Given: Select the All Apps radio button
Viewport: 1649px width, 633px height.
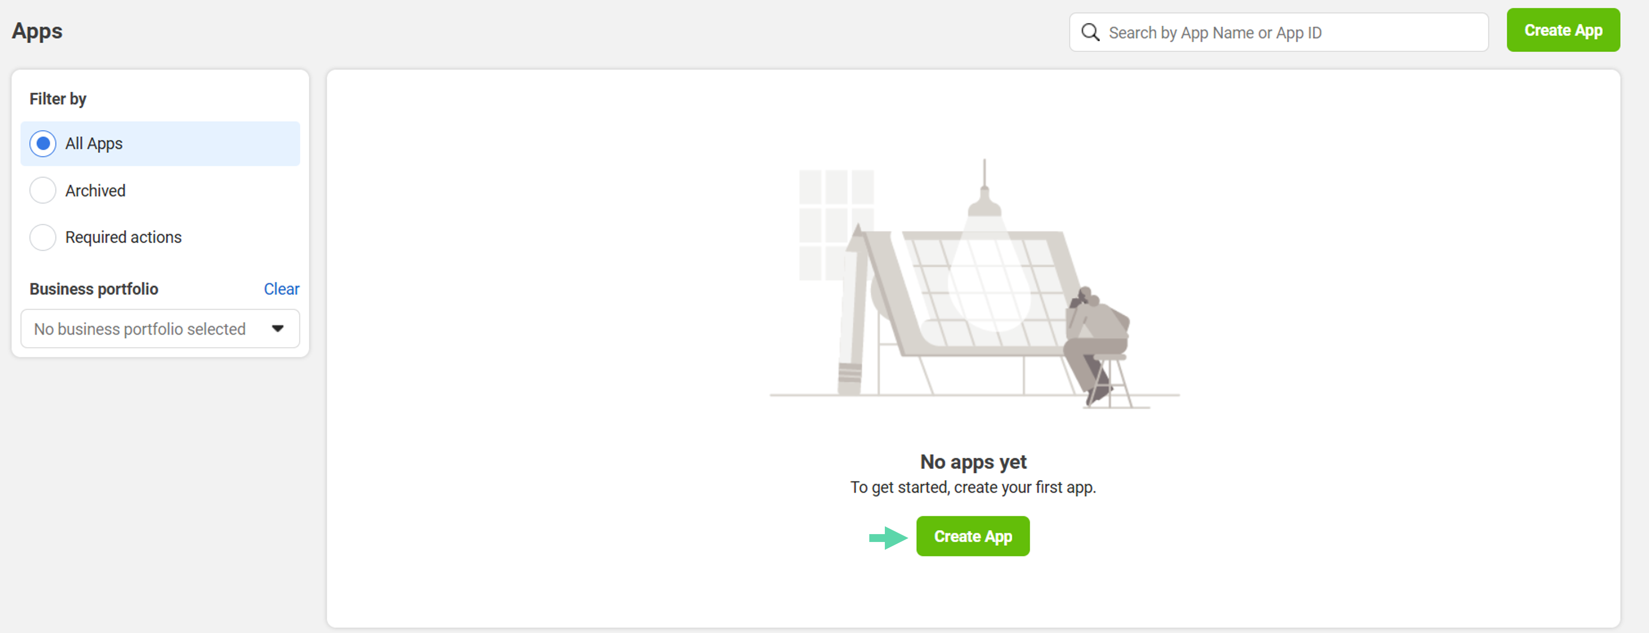Looking at the screenshot, I should [43, 143].
